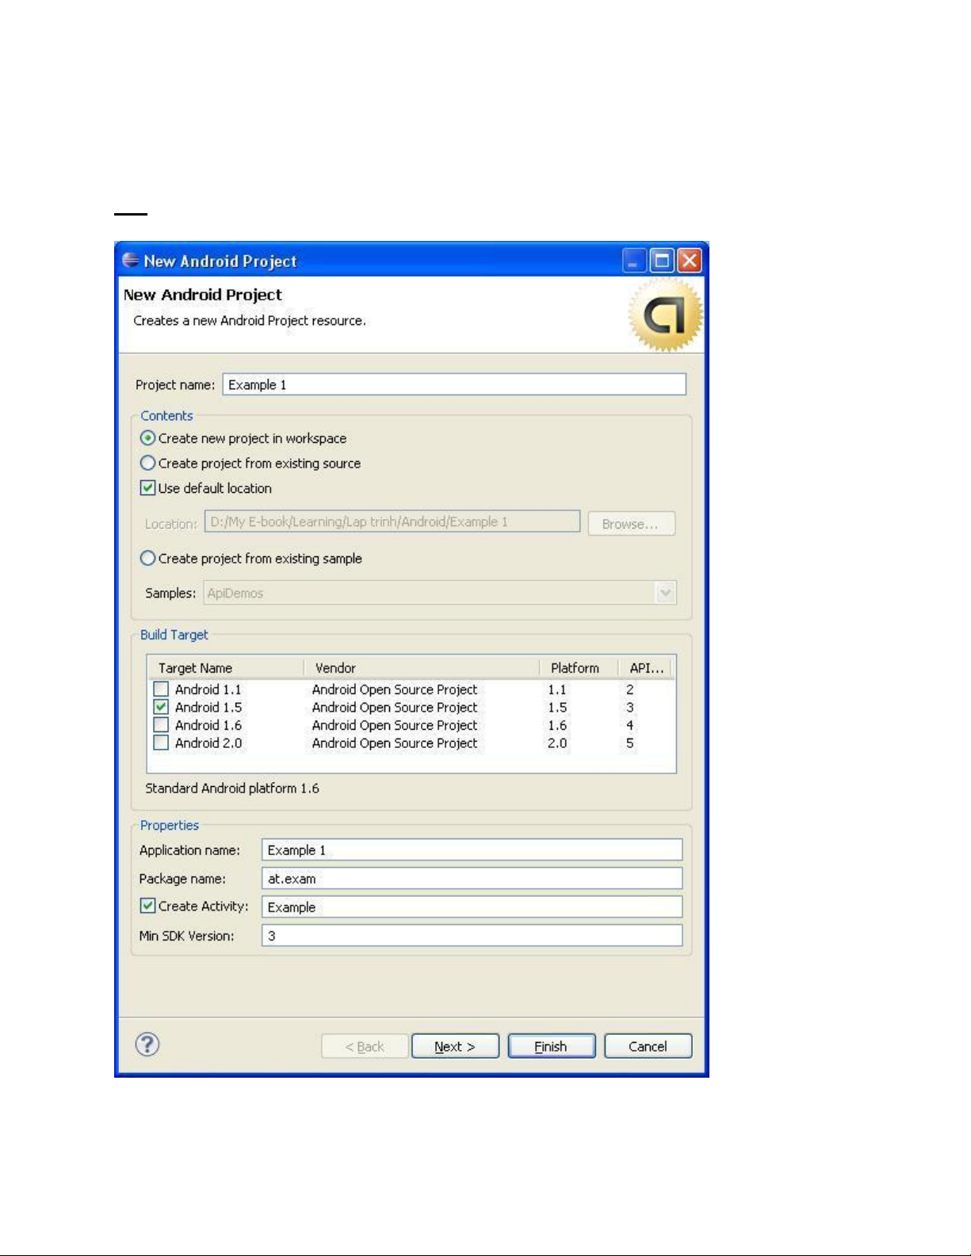971x1256 pixels.
Task: Uncheck Use default location
Action: point(147,488)
